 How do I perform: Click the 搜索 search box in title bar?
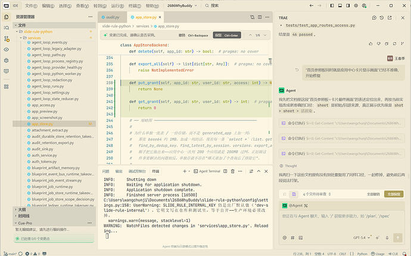click(x=212, y=5)
